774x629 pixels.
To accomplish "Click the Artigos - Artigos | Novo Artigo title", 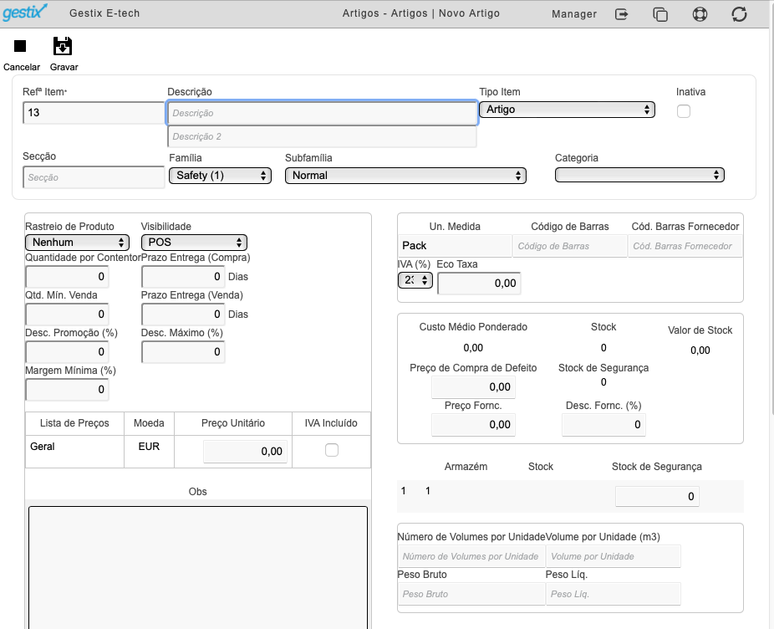I will click(x=421, y=13).
